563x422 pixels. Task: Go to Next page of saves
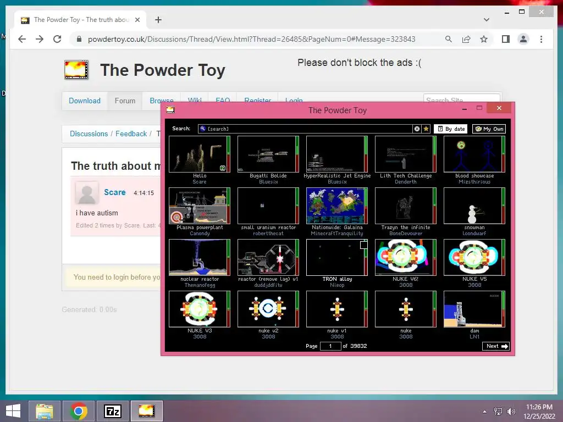click(496, 346)
